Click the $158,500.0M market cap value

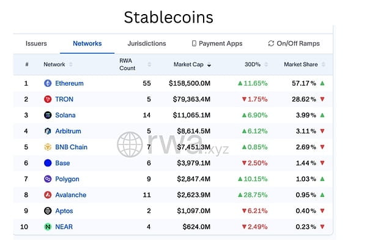[x=190, y=83]
